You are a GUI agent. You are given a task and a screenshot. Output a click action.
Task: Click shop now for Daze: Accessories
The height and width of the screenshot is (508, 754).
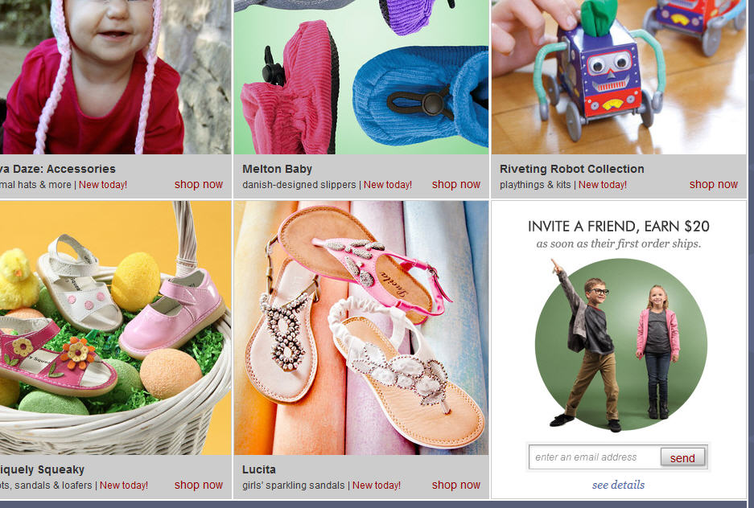click(199, 184)
